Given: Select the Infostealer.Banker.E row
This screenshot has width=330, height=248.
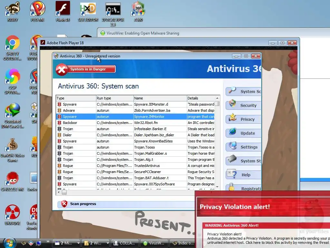Looking at the screenshot, I should (x=135, y=129).
